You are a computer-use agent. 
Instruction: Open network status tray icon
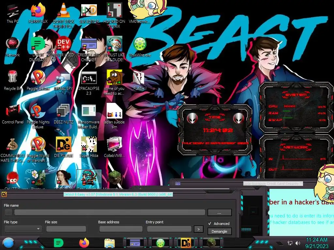(x=290, y=243)
